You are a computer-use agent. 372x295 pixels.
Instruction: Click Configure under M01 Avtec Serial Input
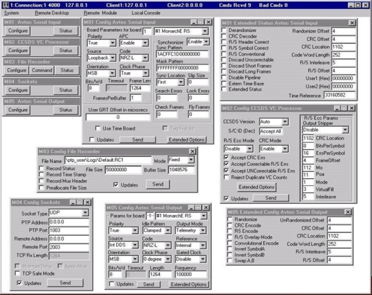click(x=18, y=31)
